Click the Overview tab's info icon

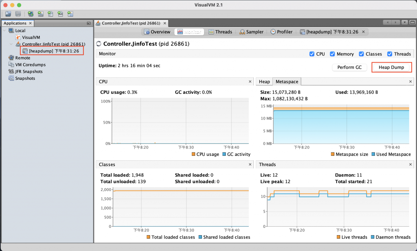click(x=147, y=32)
